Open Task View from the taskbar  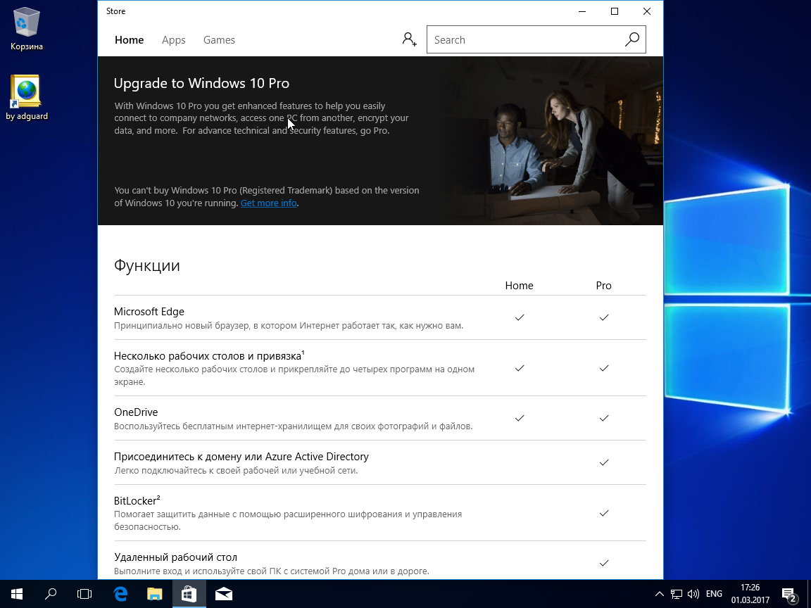click(x=84, y=594)
